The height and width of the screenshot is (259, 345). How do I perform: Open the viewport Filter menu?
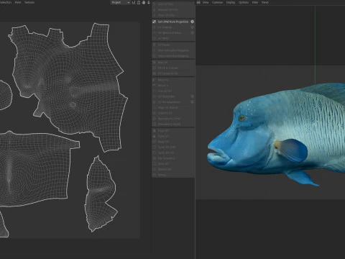point(255,2)
